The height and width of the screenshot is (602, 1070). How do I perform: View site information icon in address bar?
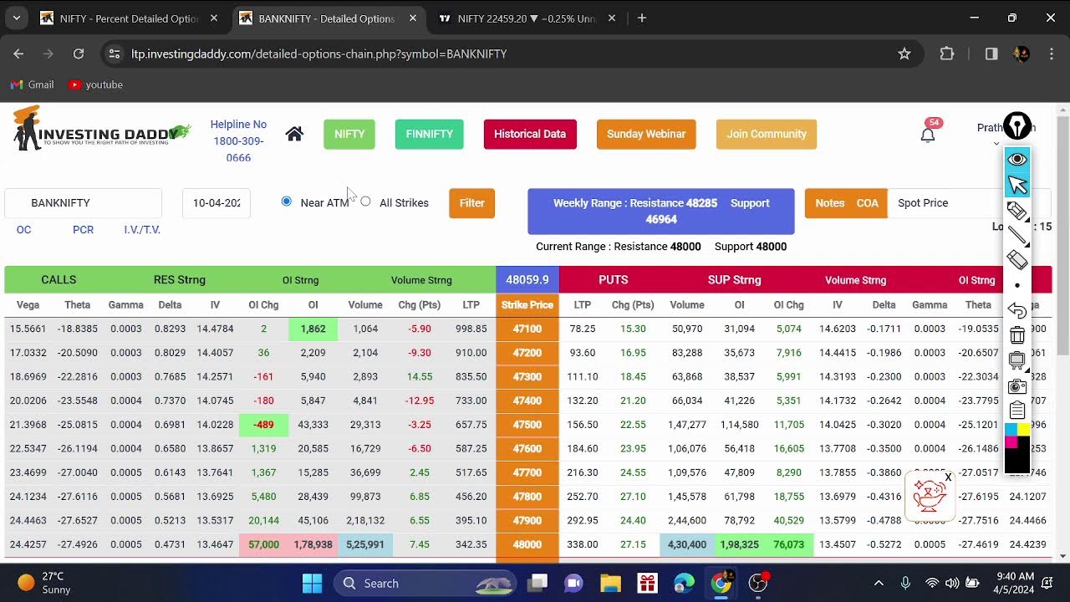[x=115, y=54]
